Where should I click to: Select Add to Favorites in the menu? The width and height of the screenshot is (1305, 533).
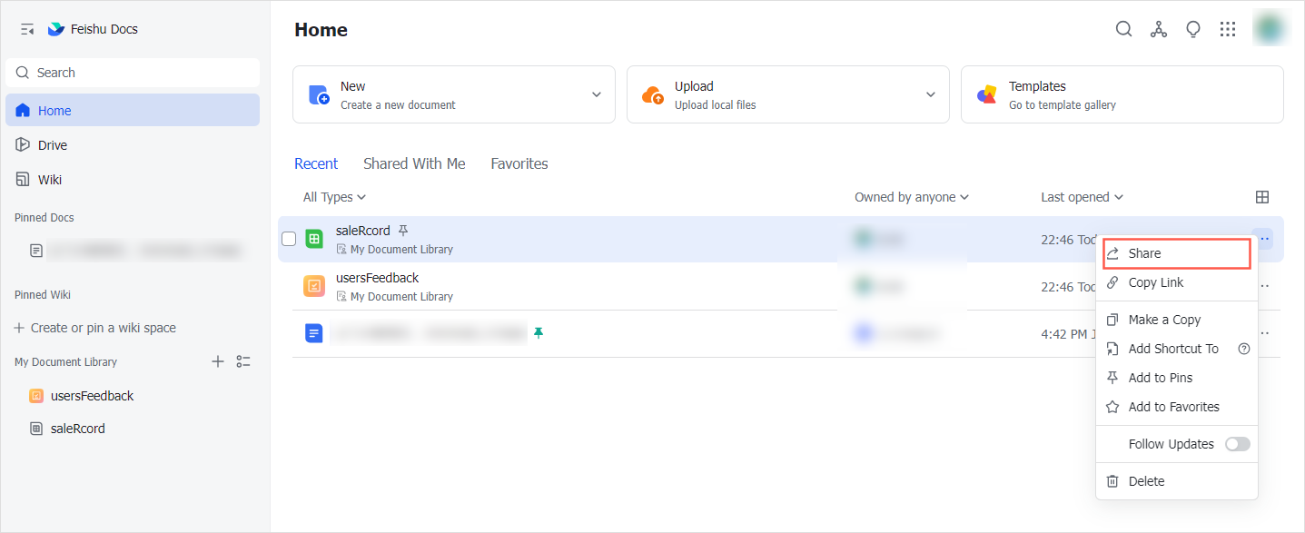pyautogui.click(x=1177, y=407)
